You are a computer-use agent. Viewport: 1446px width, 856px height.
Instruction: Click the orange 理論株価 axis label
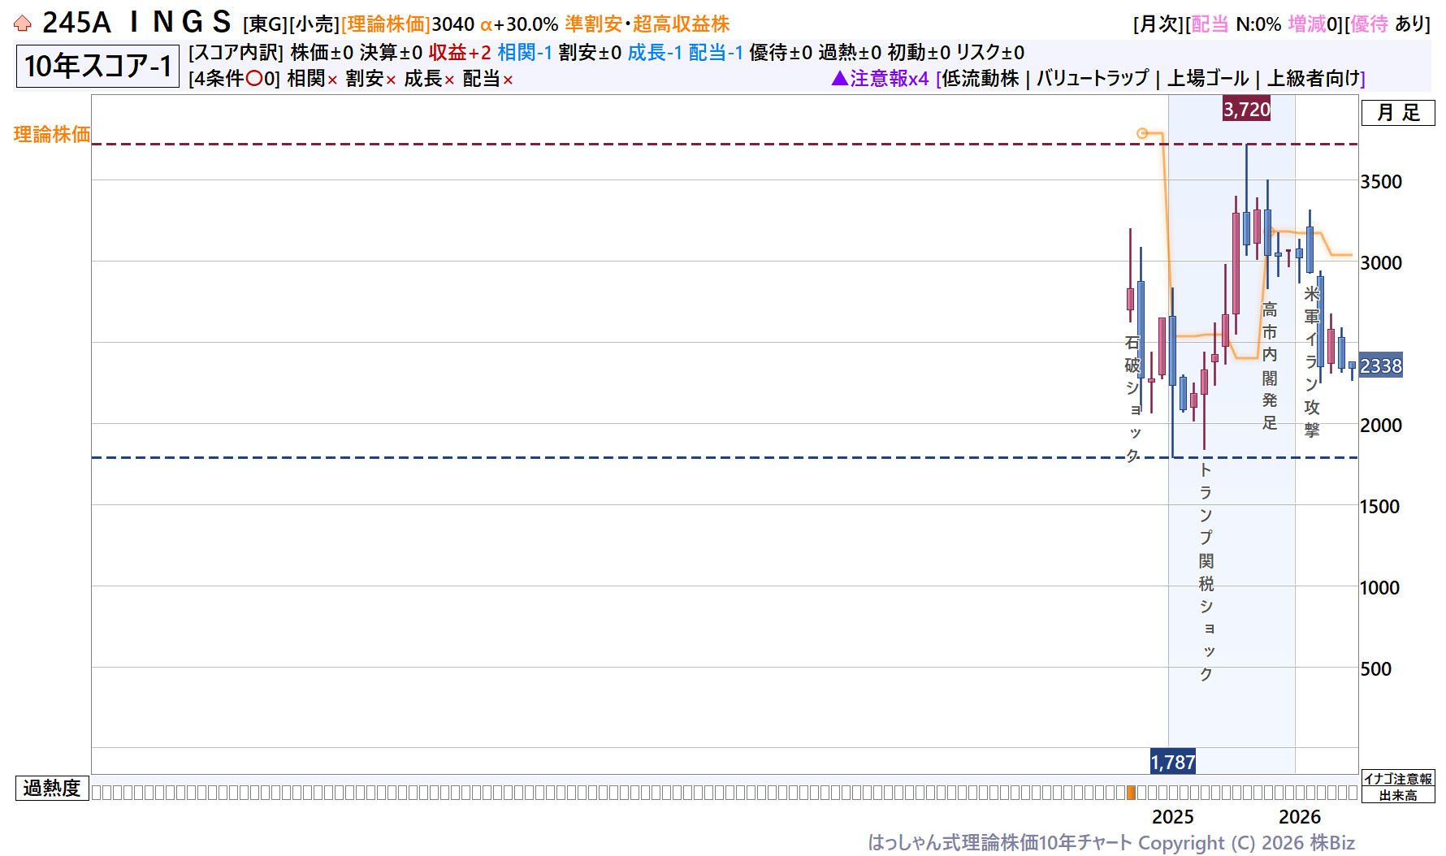point(52,134)
